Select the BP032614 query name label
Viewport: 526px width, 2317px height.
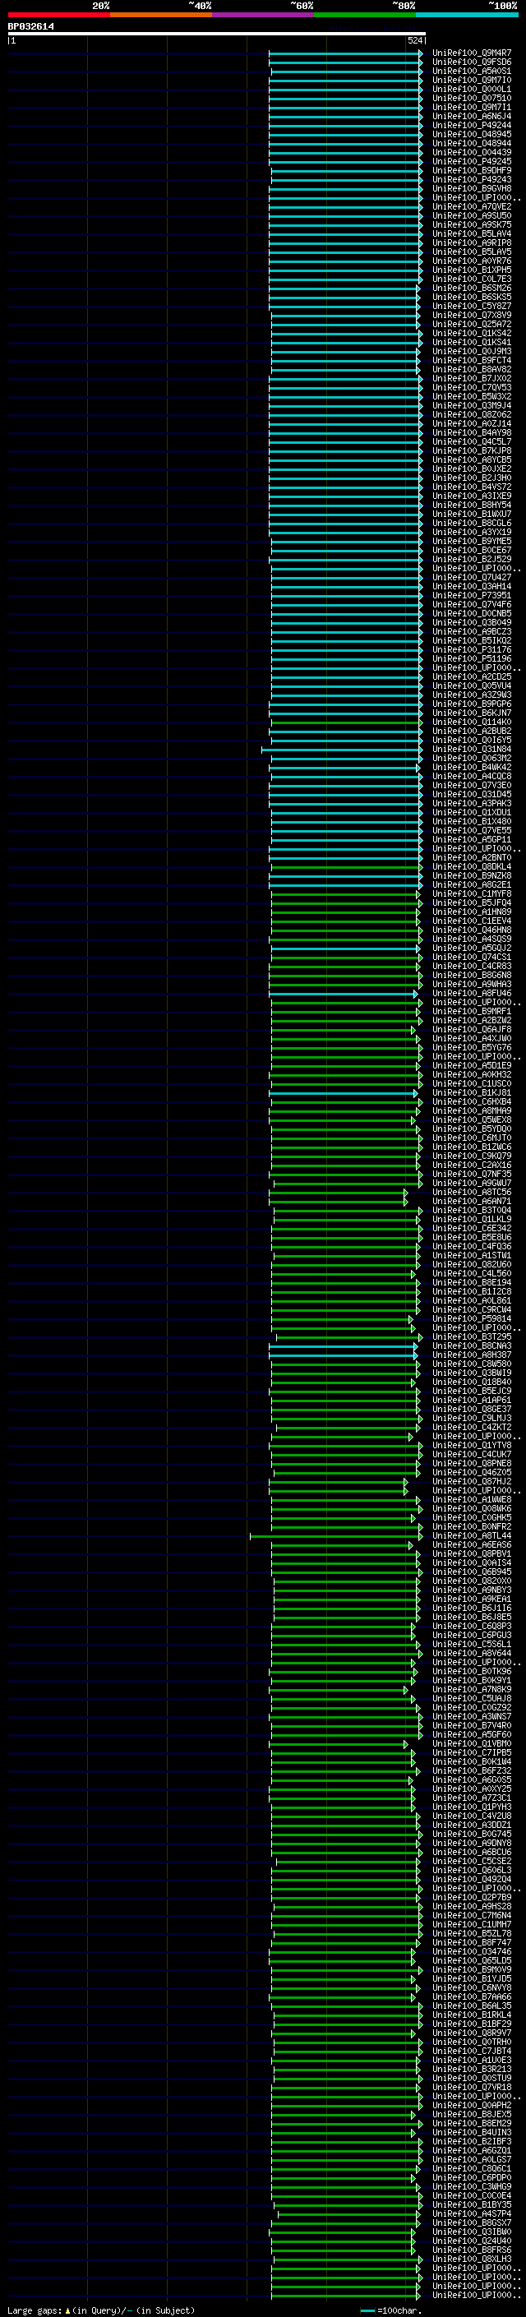(x=30, y=26)
